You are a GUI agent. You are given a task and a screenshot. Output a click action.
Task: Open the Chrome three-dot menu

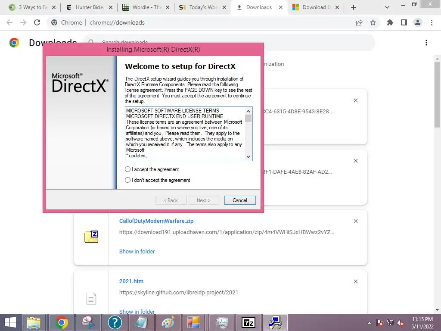point(432,22)
